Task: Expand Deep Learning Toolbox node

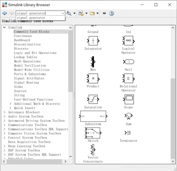Action: (x=4, y=146)
